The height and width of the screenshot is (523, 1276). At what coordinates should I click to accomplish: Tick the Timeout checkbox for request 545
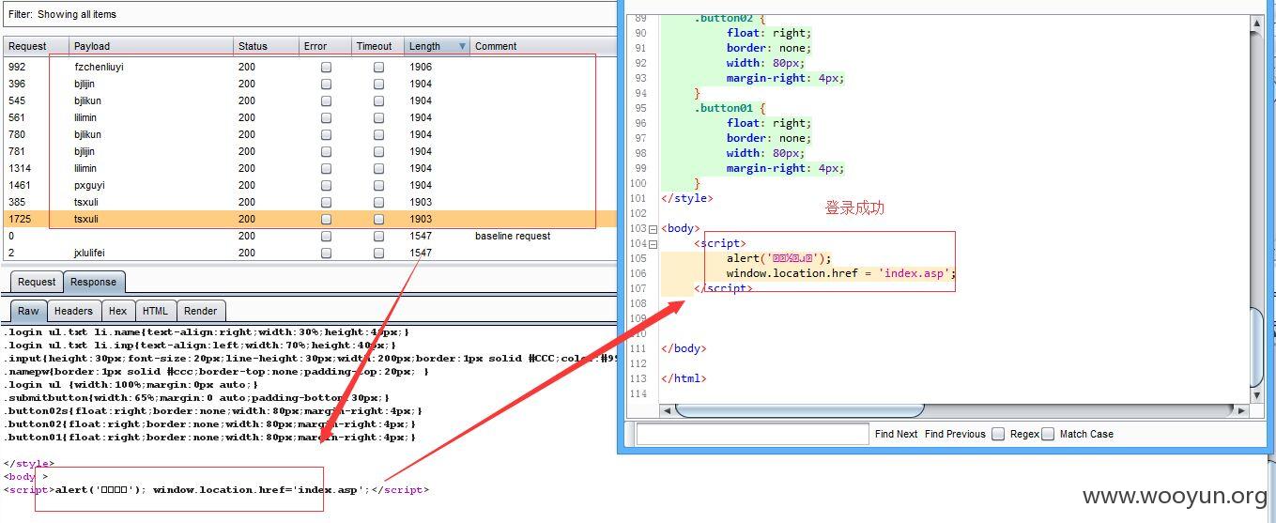pyautogui.click(x=378, y=101)
